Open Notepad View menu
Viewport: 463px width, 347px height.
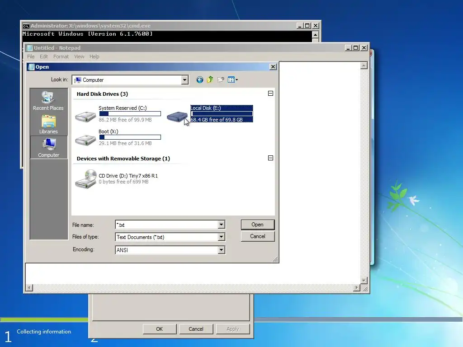[79, 56]
